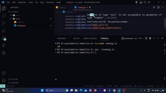Open the Accounts icon
Image resolution: width=166 pixels, height=93 pixels.
pos(4,73)
